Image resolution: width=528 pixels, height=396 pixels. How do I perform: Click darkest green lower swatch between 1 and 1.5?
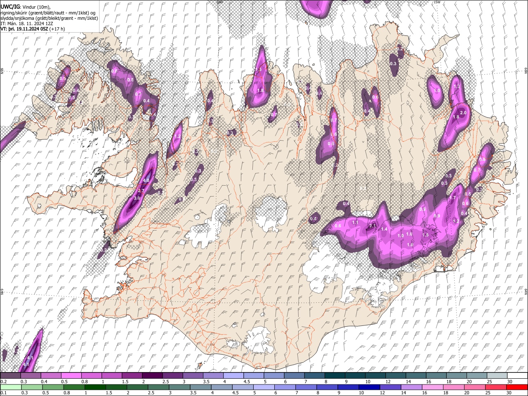tap(95, 387)
